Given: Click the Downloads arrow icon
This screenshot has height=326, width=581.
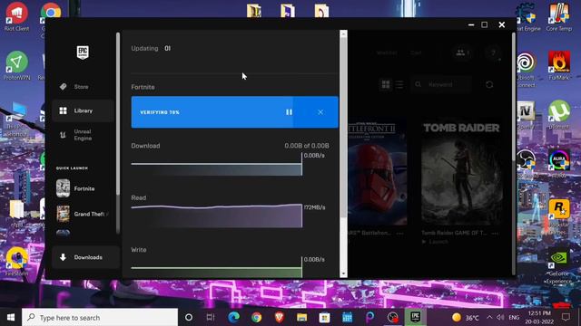Looking at the screenshot, I should coord(63,257).
